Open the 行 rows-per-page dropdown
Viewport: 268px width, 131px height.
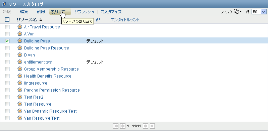(259, 12)
